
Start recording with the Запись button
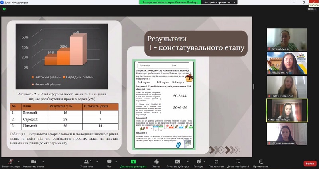pyautogui.click(x=156, y=162)
